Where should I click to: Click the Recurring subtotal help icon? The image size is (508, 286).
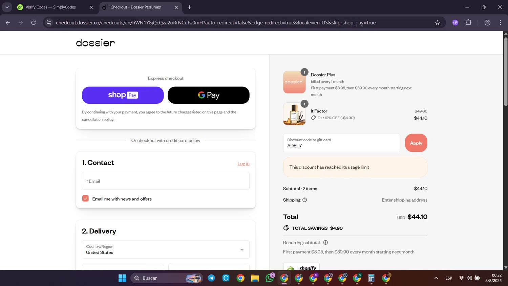coord(325,243)
